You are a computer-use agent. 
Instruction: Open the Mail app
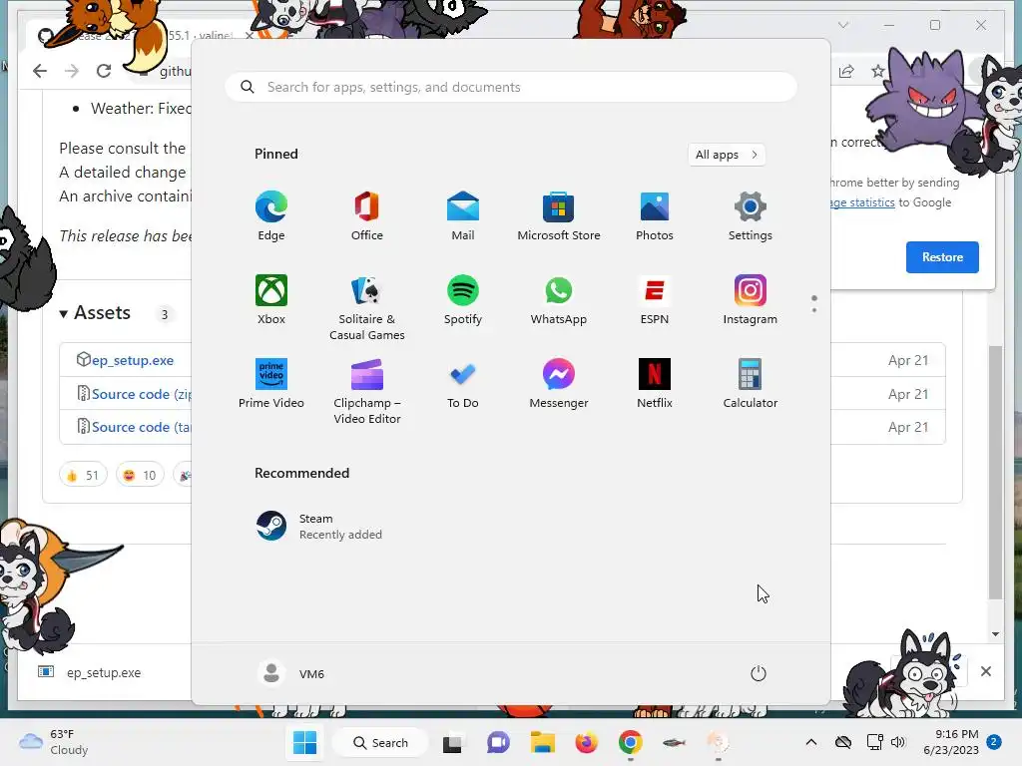(x=463, y=216)
